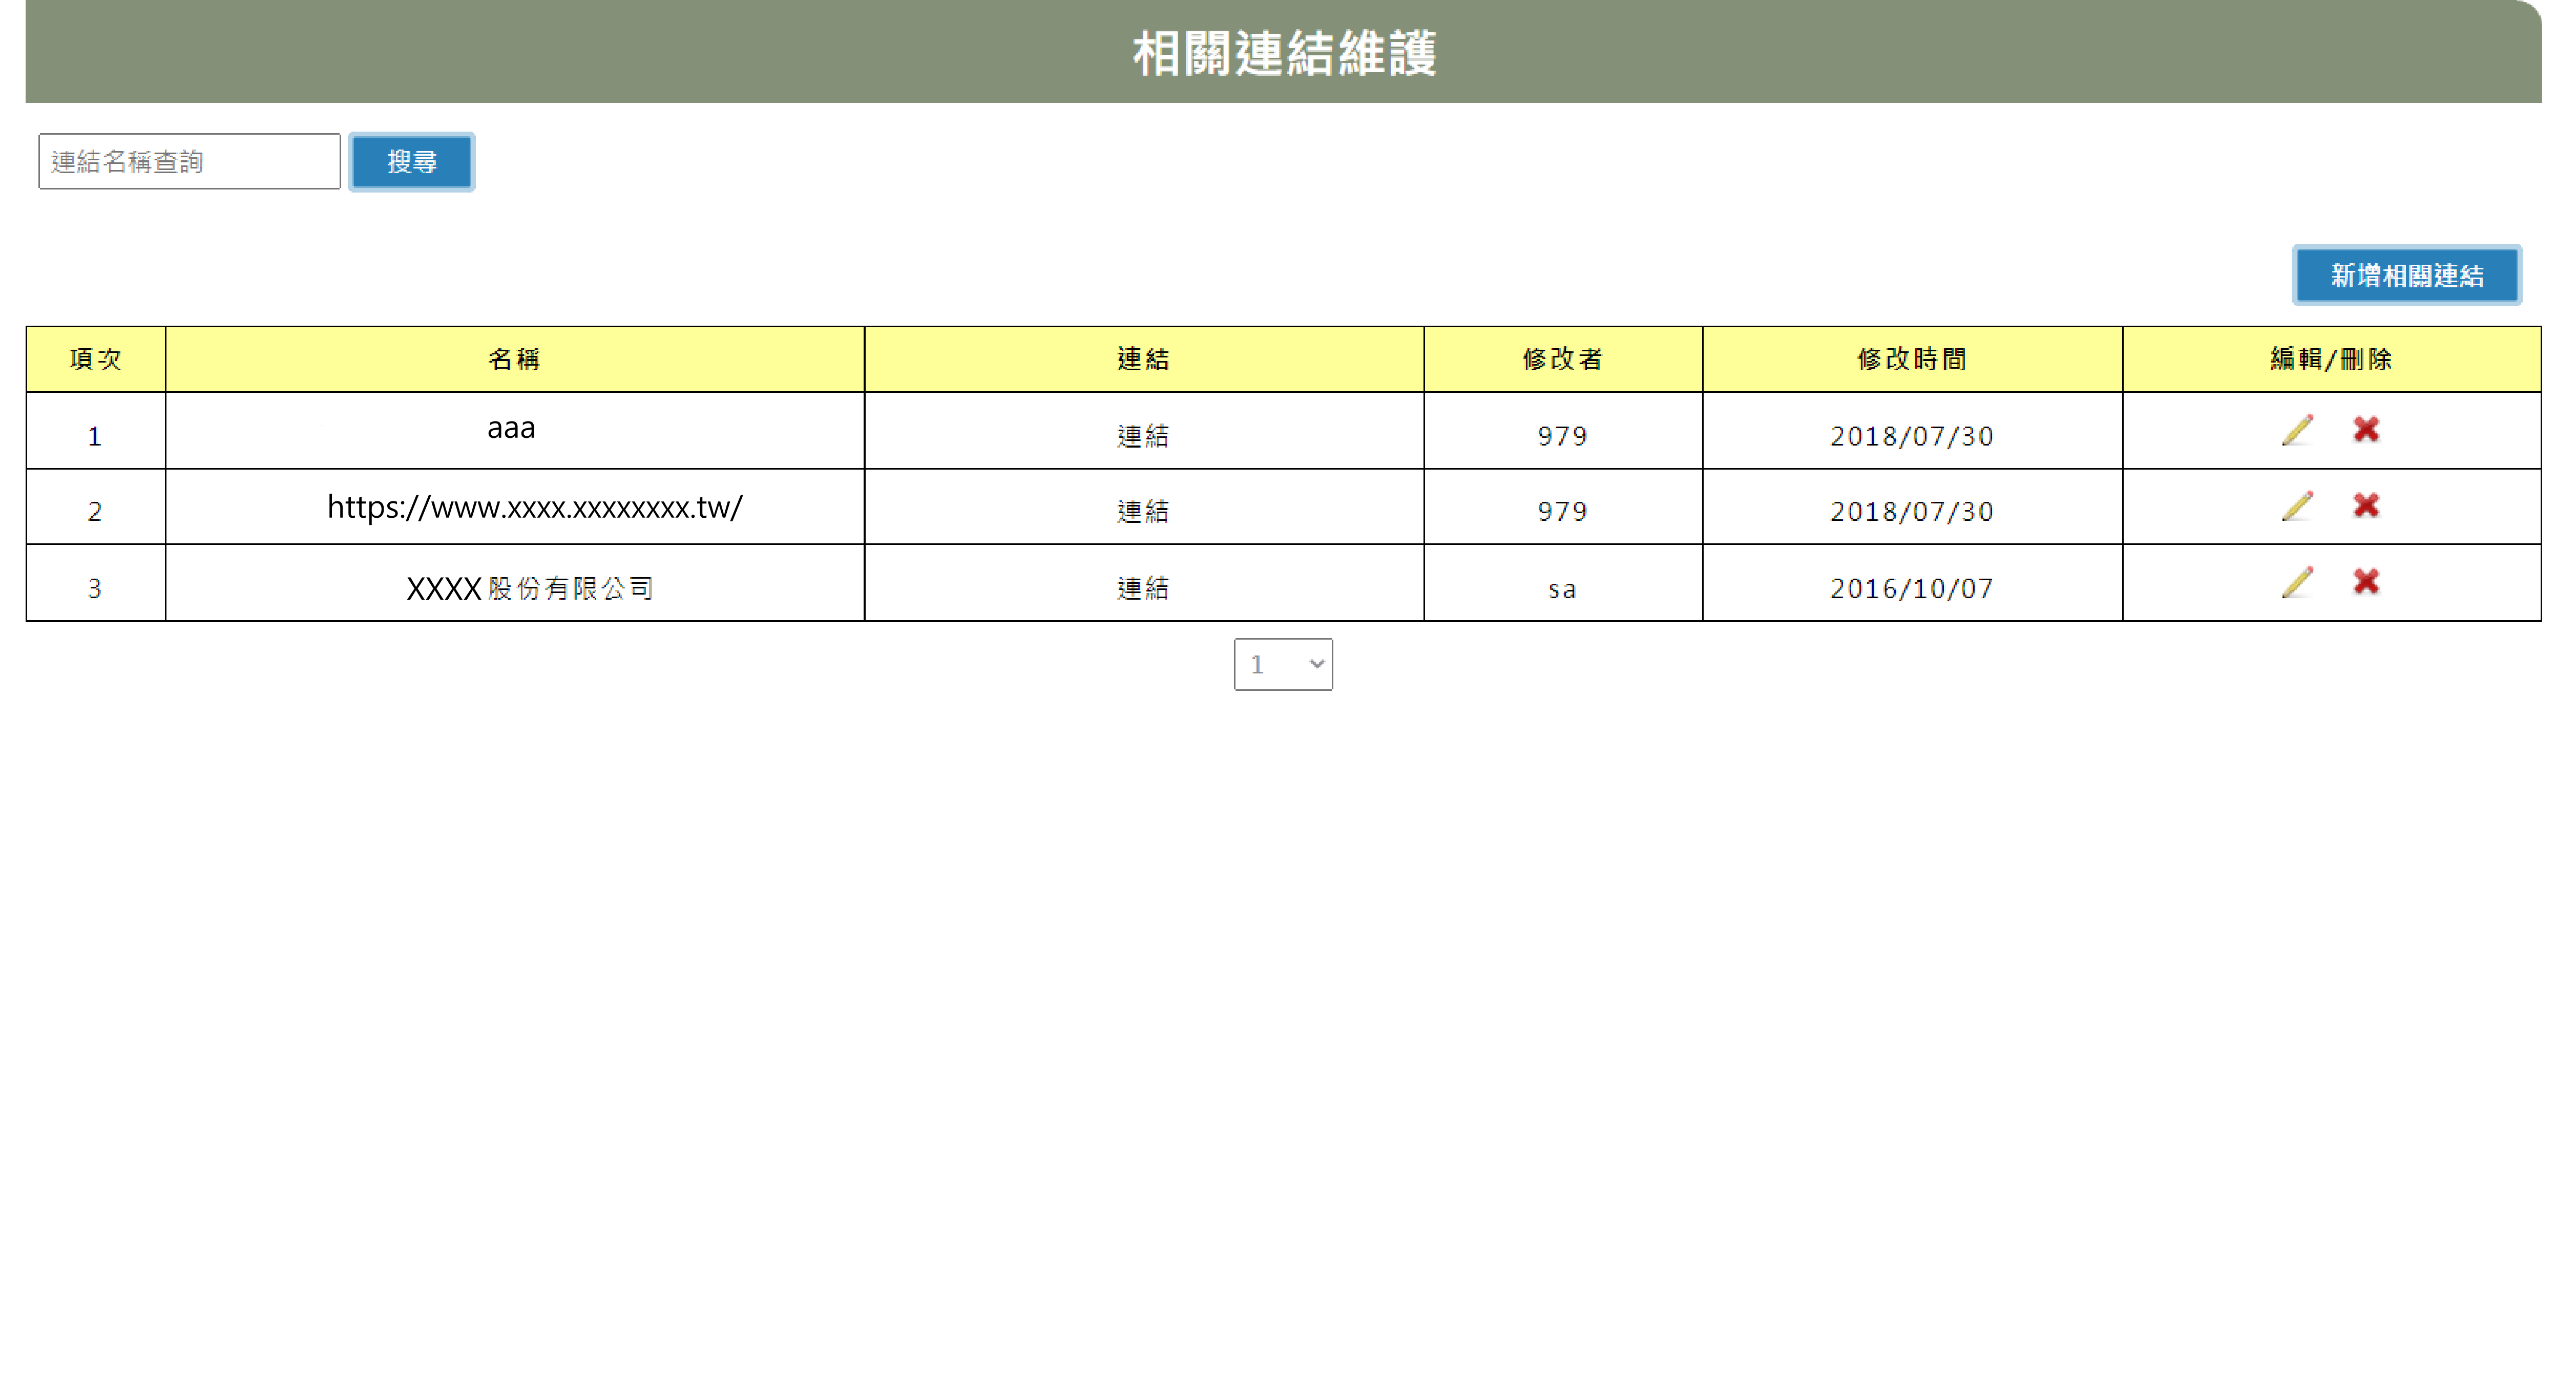Select the https://www.xxxx.xxxxxxxx.tw/ name cell
The image size is (2576, 1396).
(514, 507)
